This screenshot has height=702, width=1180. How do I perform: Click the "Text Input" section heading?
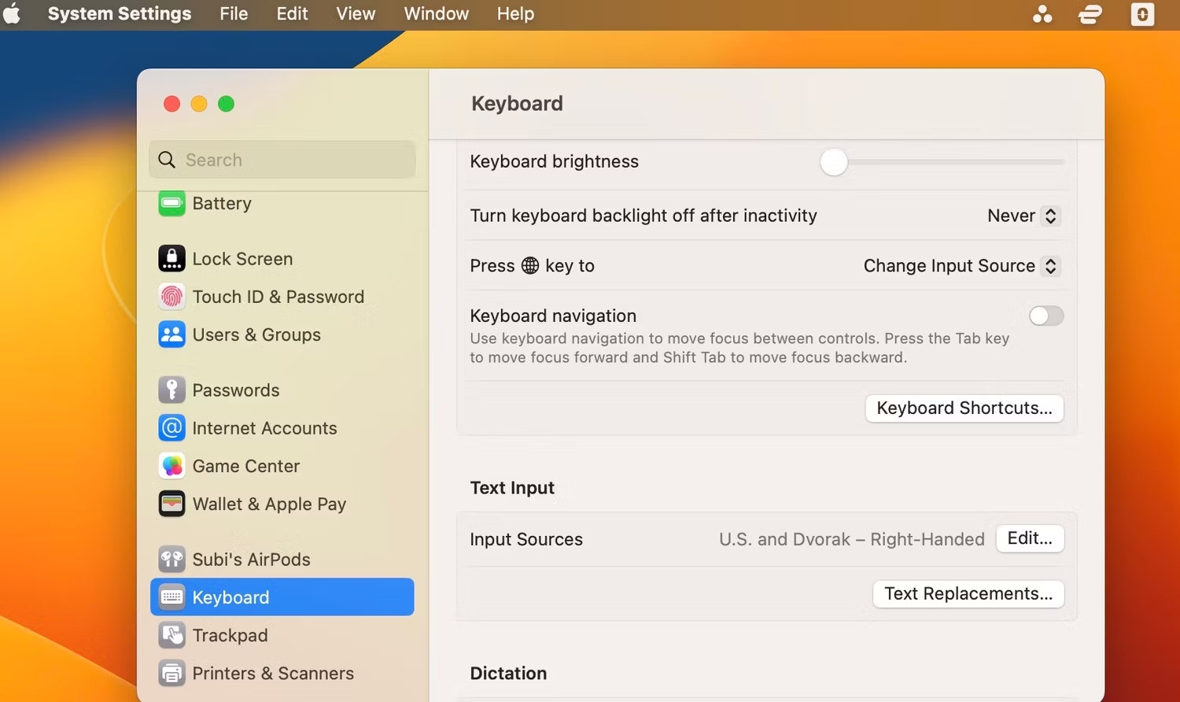click(x=512, y=488)
